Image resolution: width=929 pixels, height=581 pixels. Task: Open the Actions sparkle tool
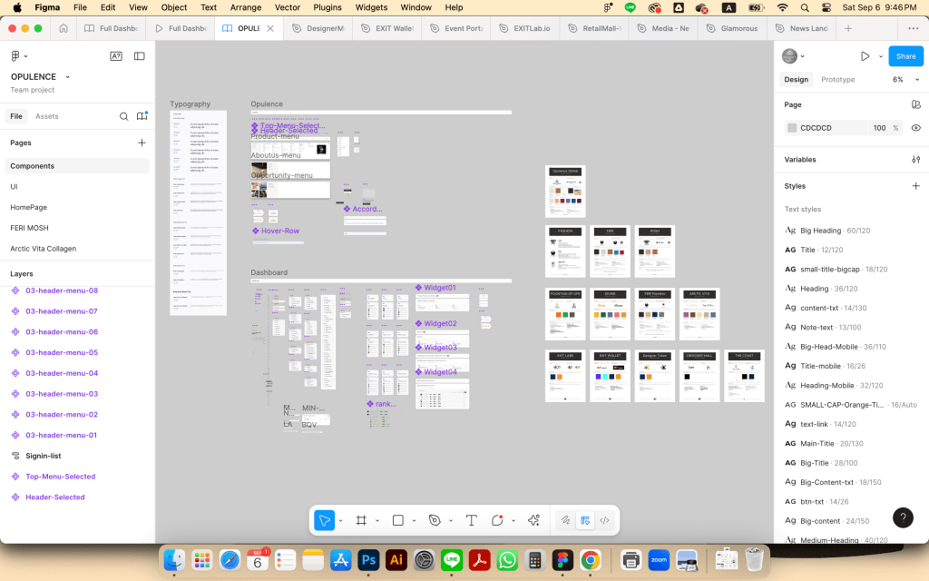click(533, 520)
